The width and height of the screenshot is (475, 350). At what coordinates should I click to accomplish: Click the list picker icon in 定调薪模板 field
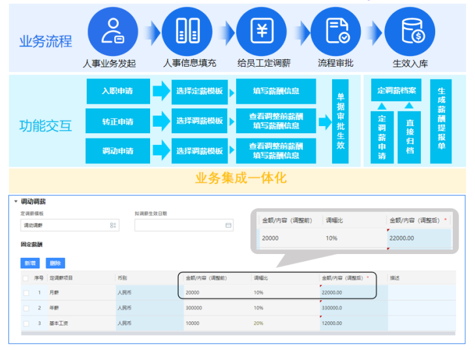114,225
